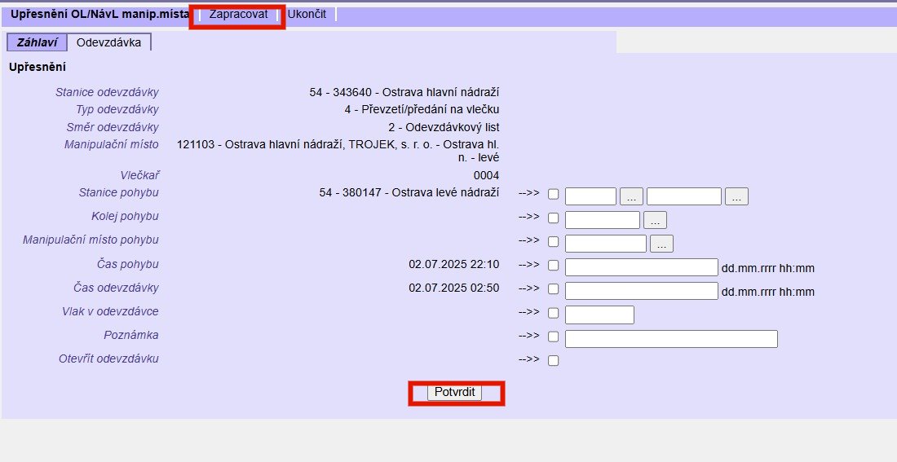Viewport: 897px width, 462px height.
Task: Focus the Čas odevzdávky date input field
Action: tap(641, 291)
